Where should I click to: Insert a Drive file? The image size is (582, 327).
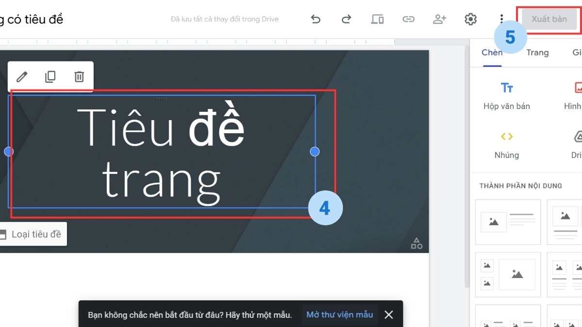pos(577,145)
